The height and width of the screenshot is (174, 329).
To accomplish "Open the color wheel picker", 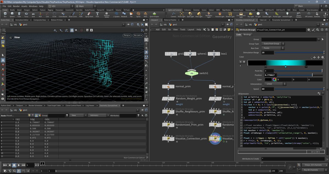I will pos(274,80).
